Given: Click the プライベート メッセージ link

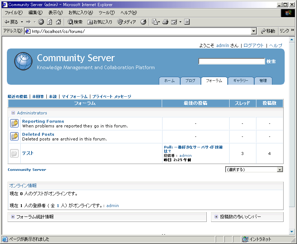Looking at the screenshot, I should tap(112, 96).
